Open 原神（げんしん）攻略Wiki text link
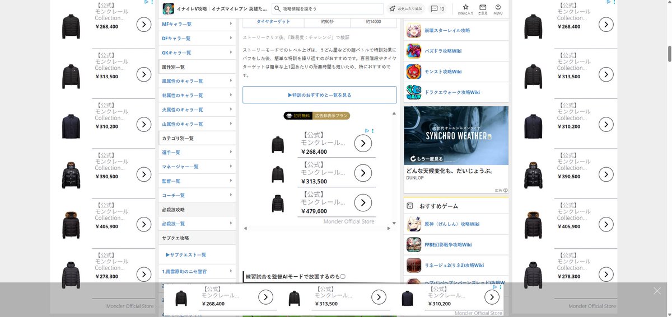The image size is (672, 317). point(452,224)
